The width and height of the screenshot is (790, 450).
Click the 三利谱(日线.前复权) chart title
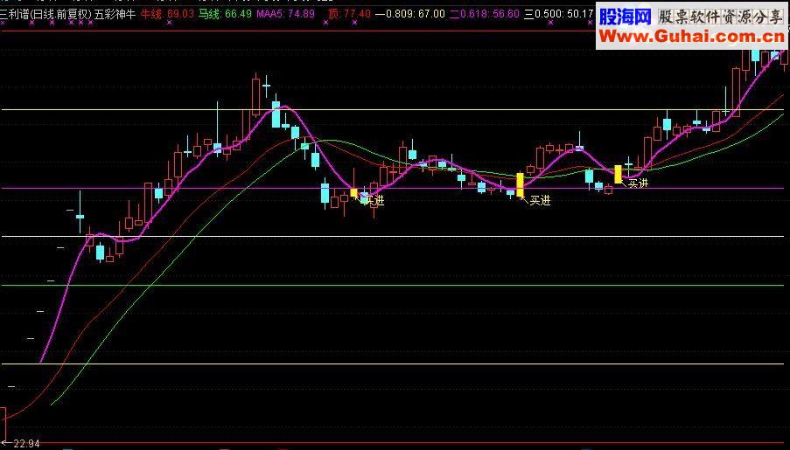[x=45, y=14]
